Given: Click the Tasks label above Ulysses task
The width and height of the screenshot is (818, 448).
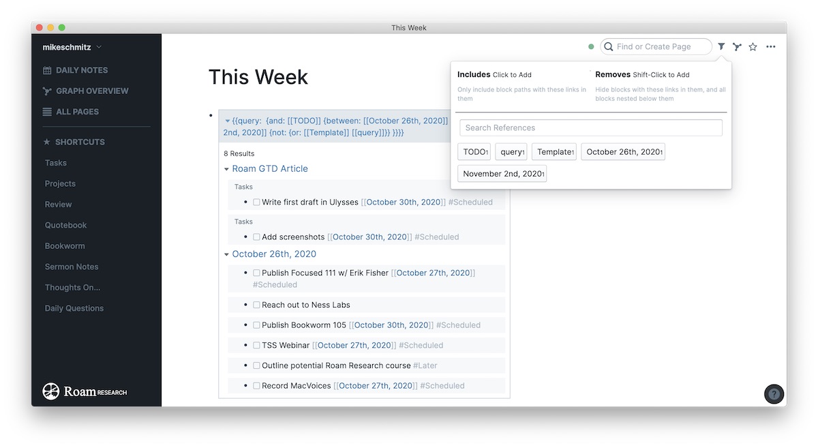Looking at the screenshot, I should (243, 187).
